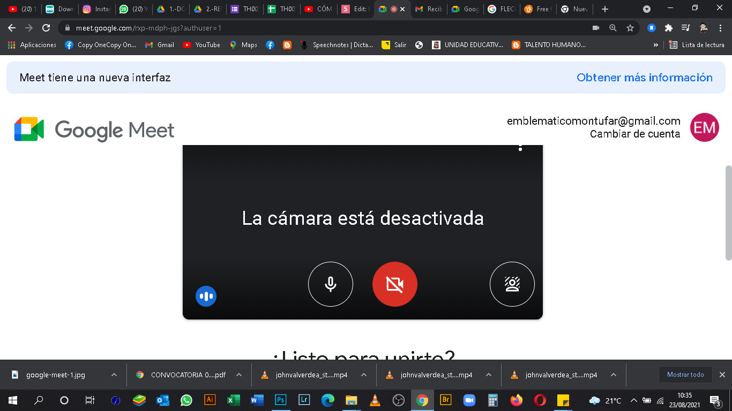This screenshot has height=411, width=732.
Task: Open Chrome three-dot menu
Action: point(721,28)
